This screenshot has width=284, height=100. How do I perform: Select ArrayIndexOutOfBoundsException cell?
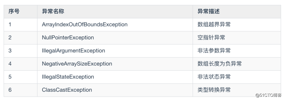click(85, 25)
